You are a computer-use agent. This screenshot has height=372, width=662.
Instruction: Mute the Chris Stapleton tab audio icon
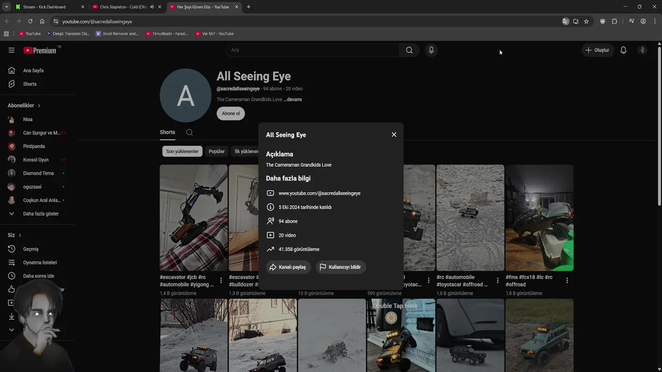click(x=152, y=7)
